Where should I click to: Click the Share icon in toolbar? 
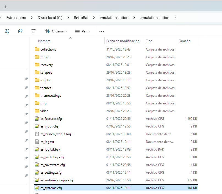(x=20, y=31)
